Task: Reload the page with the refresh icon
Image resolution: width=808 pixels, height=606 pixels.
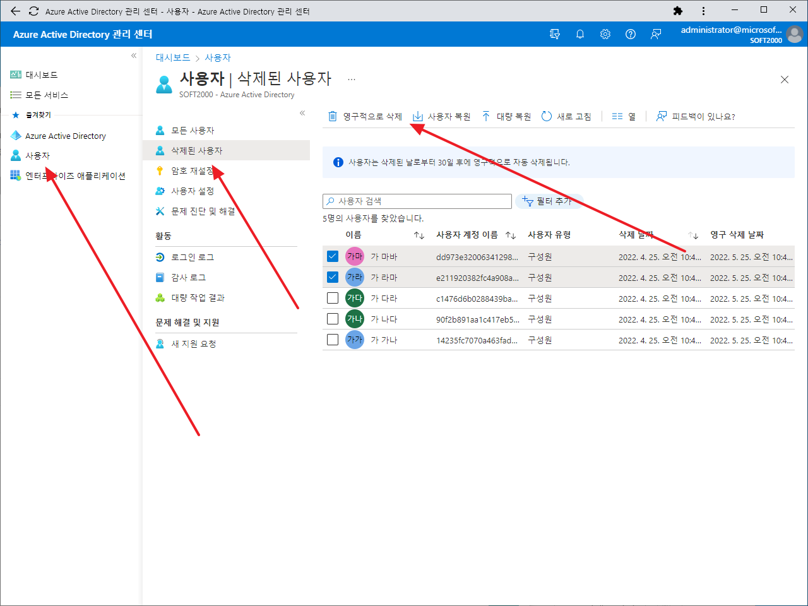Action: [33, 11]
